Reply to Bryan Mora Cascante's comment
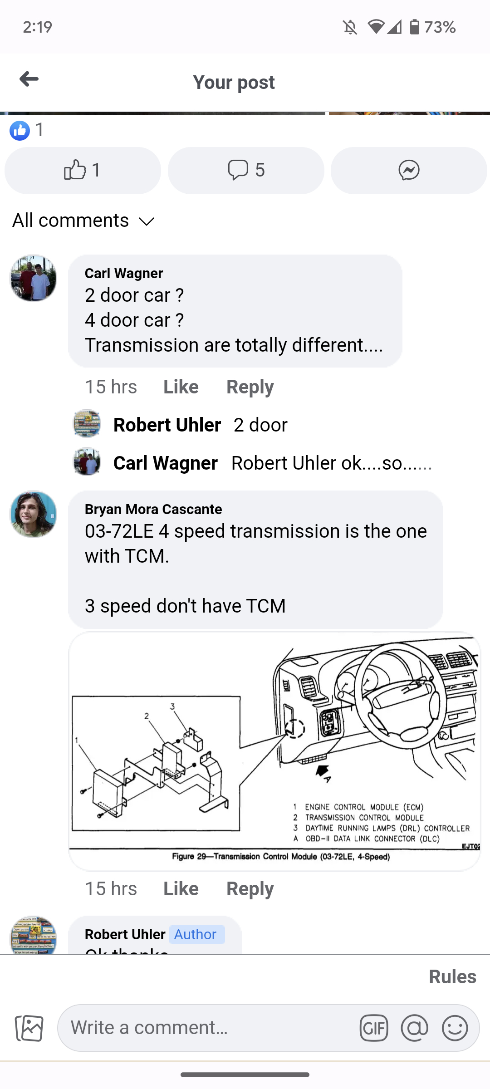The width and height of the screenshot is (490, 1089). (x=250, y=888)
